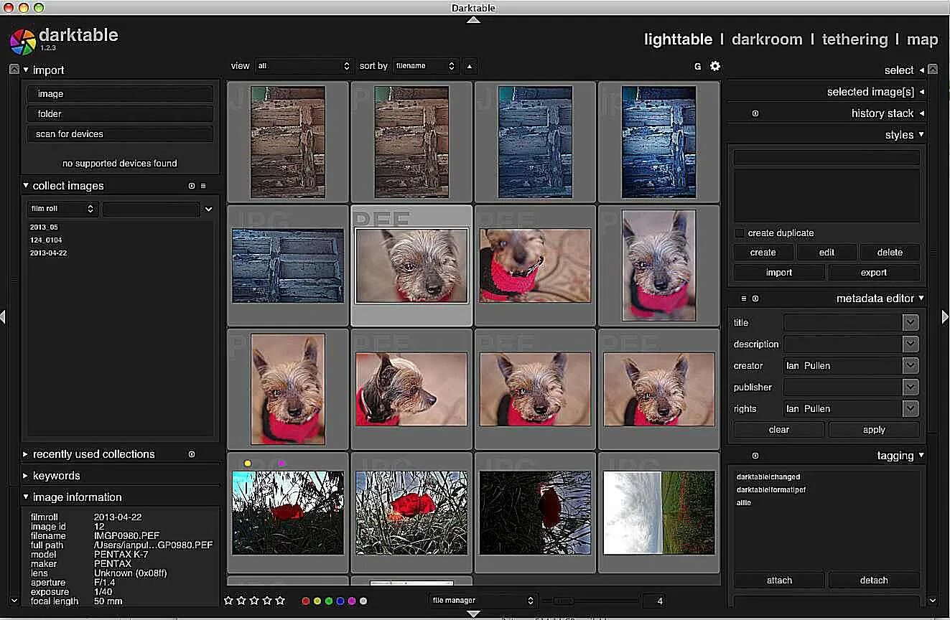Open the file manager layout dropdown

tap(483, 601)
